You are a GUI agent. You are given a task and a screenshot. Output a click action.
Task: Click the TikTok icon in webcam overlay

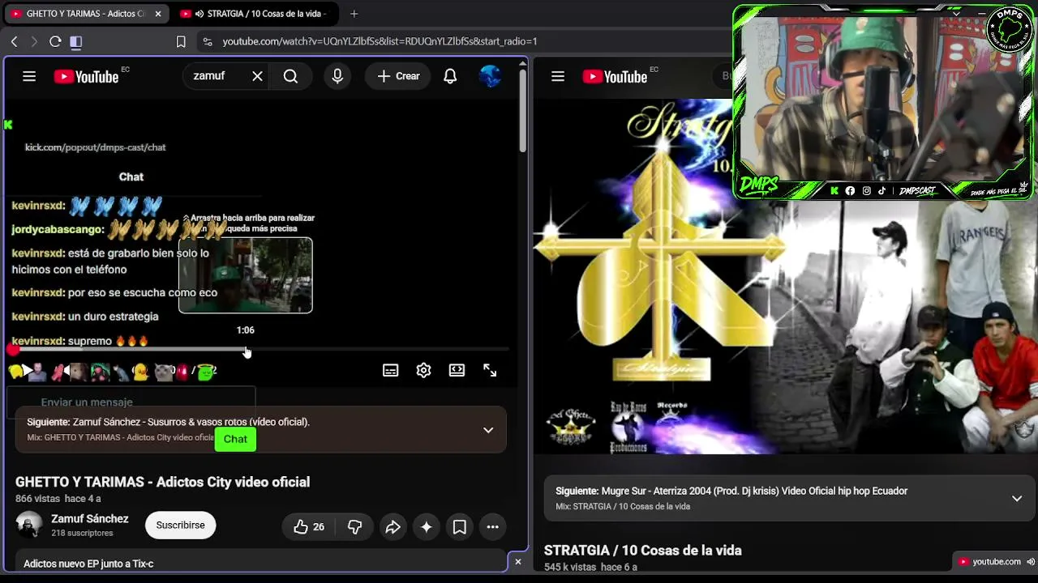click(x=881, y=191)
